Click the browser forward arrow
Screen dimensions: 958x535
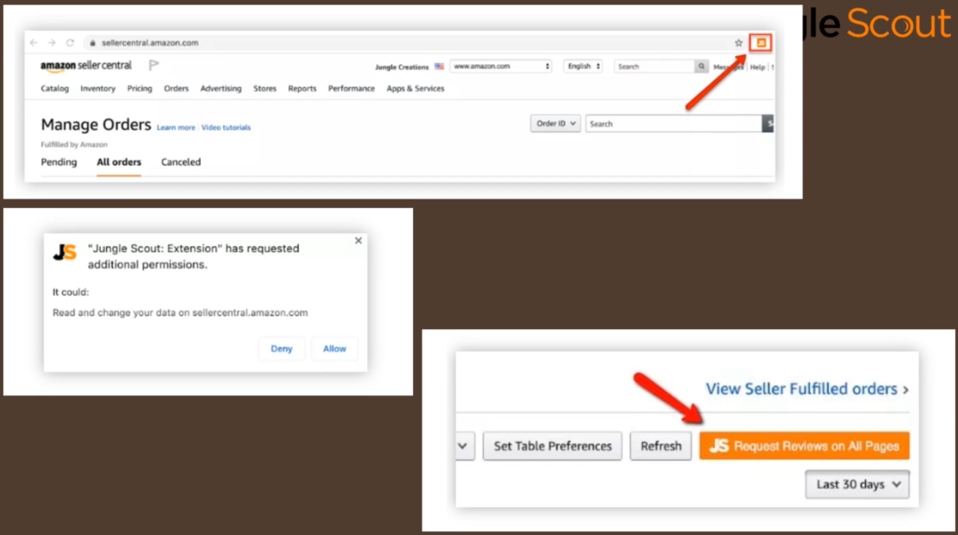(x=52, y=43)
